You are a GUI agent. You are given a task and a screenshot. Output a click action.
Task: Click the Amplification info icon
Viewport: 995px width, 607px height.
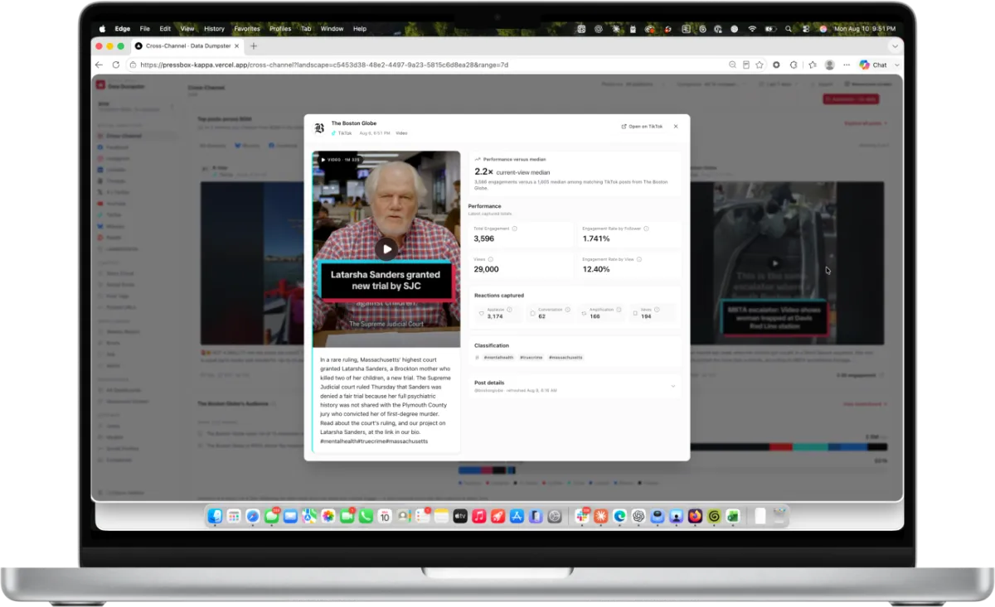619,310
